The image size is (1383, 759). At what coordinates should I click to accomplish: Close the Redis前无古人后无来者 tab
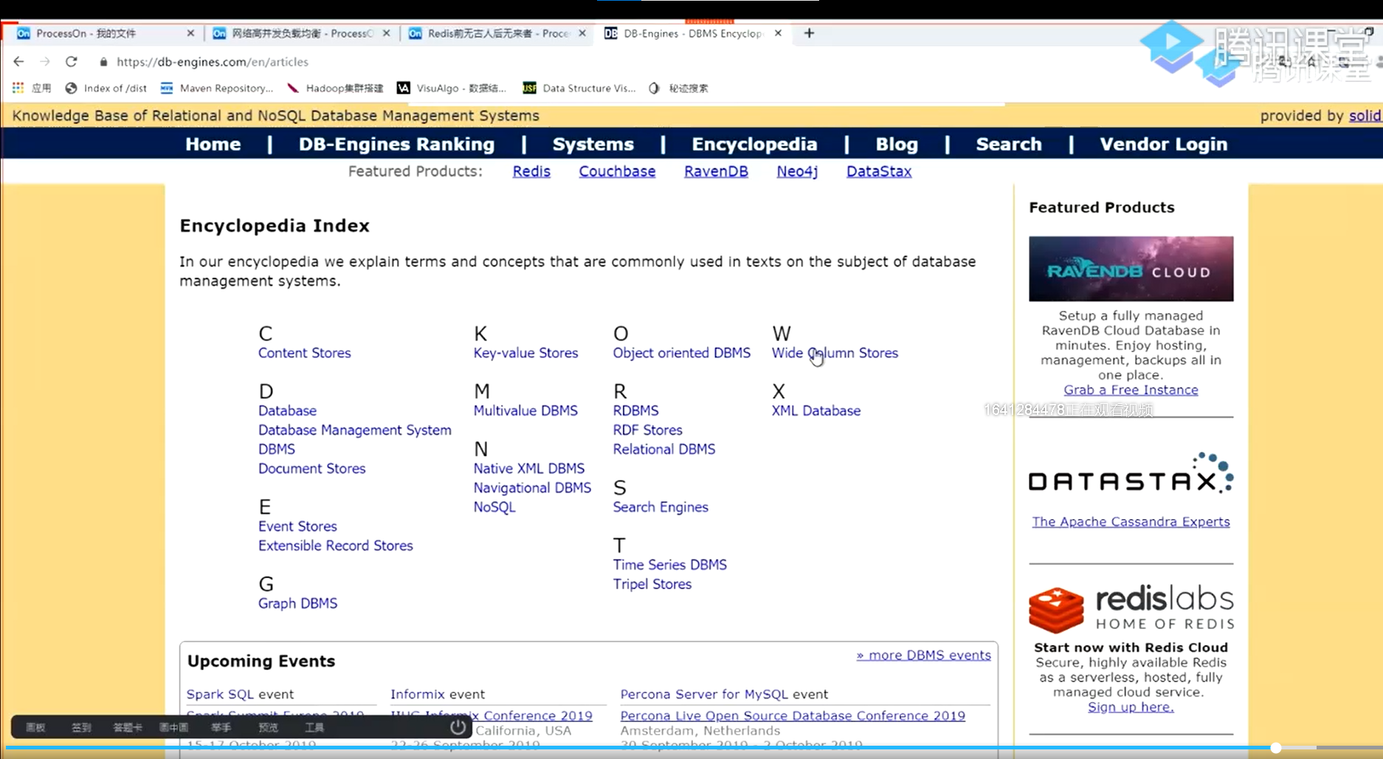582,33
